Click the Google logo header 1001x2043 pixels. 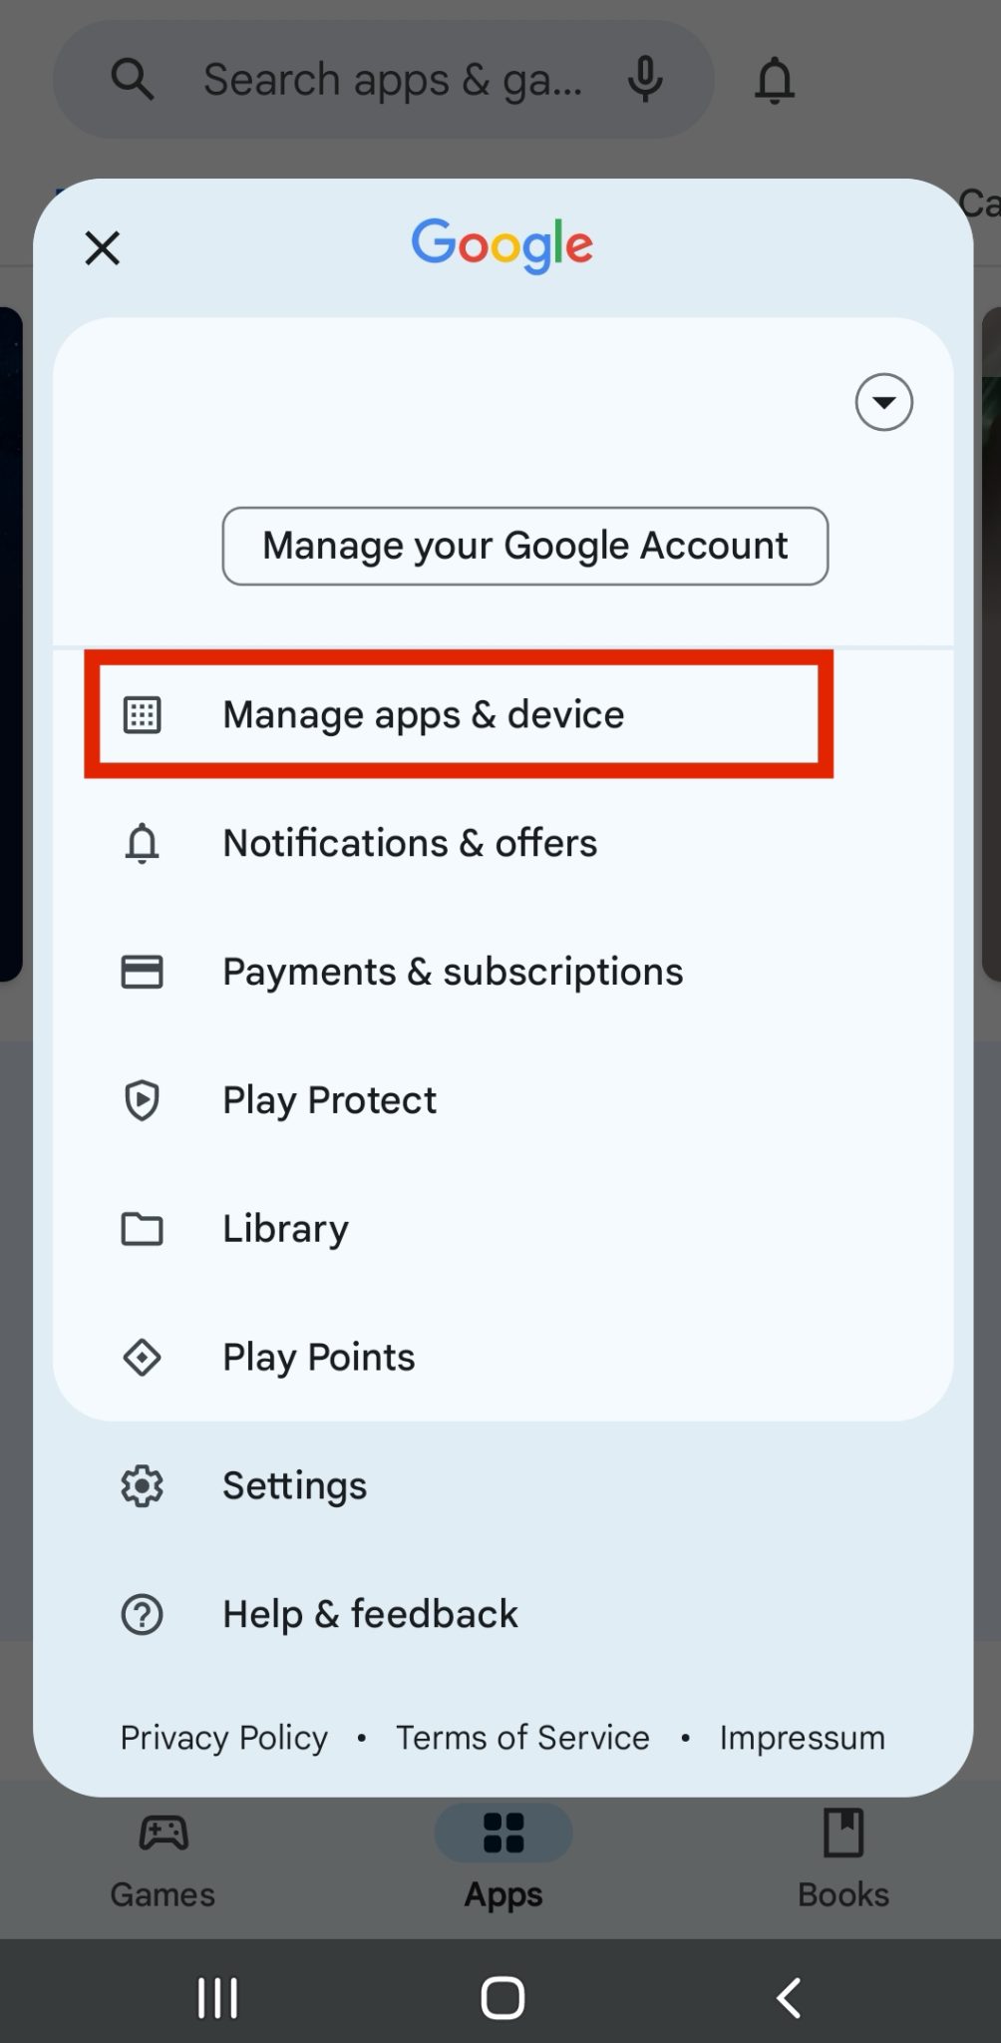click(x=502, y=245)
